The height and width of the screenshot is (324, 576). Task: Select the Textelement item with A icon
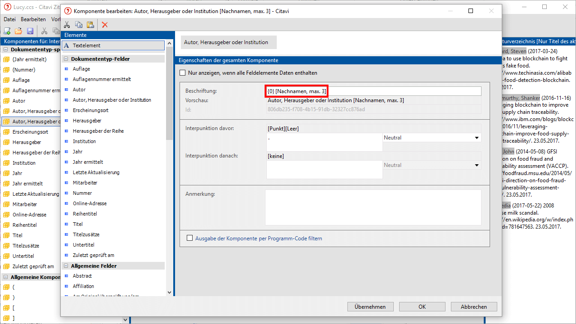click(113, 45)
